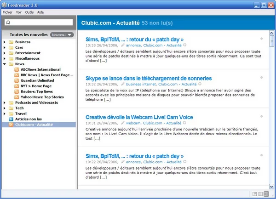
Task: Click Reuters: Top News RSS icon
Action: point(17,91)
